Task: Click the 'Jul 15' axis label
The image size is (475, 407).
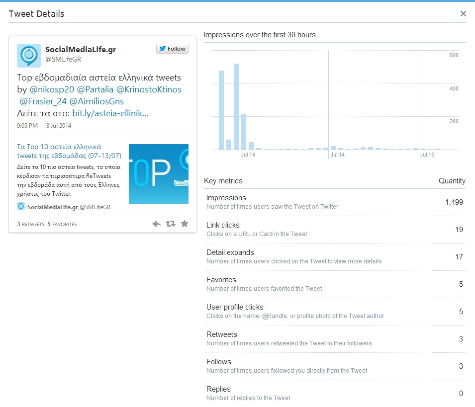Action: point(427,155)
